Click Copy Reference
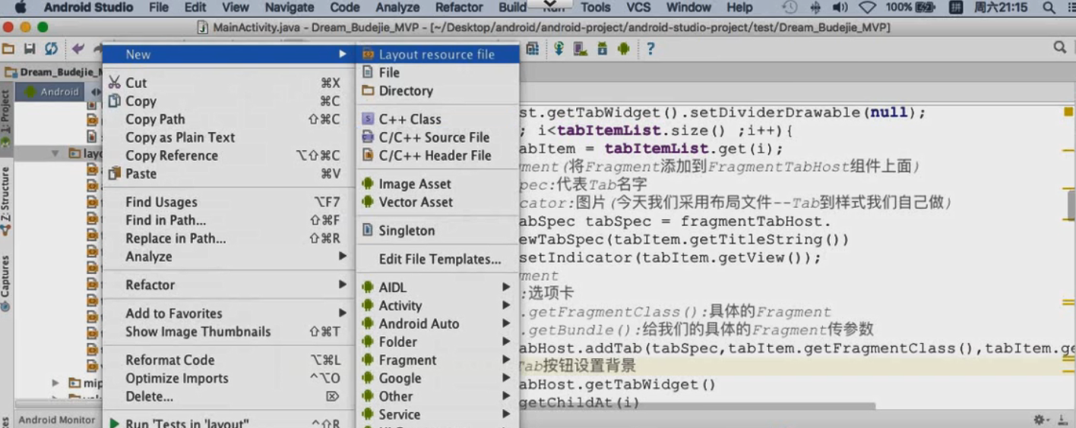This screenshot has height=428, width=1076. coord(229,156)
